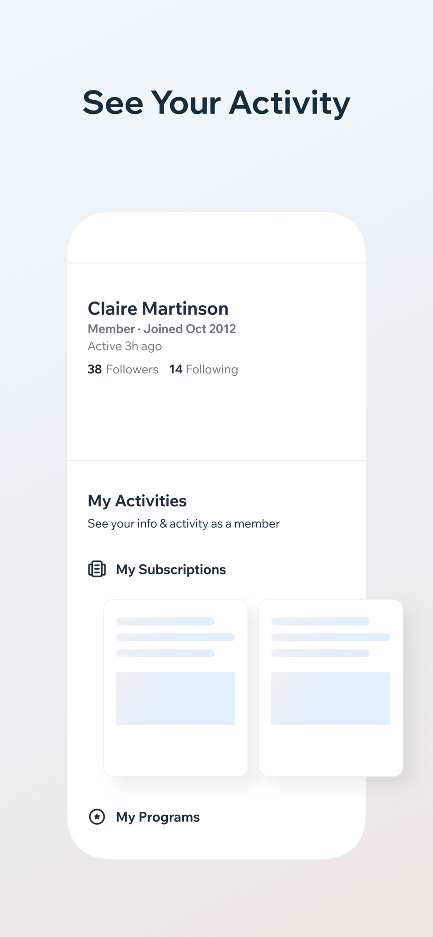Viewport: 433px width, 937px height.
Task: Tap the first card's top placeholder text line
Action: [x=165, y=621]
